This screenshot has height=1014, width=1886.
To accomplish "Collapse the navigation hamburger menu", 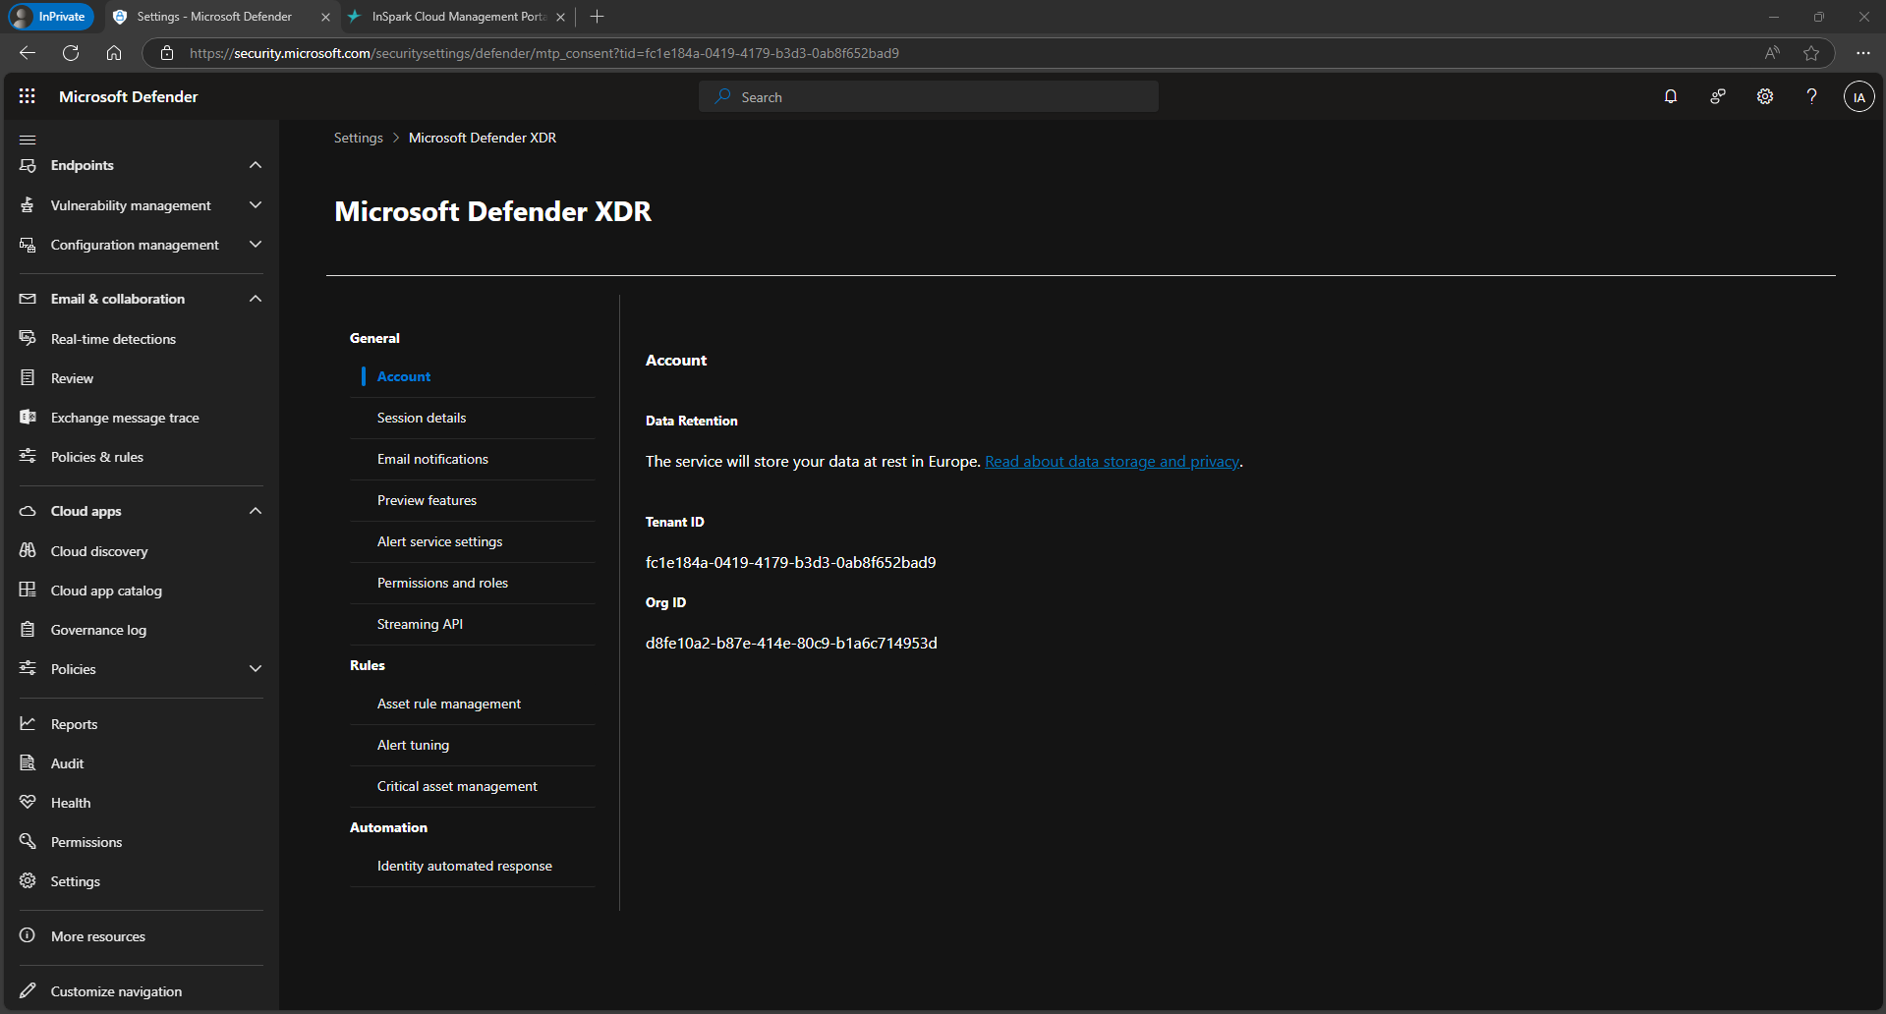I will (x=28, y=140).
